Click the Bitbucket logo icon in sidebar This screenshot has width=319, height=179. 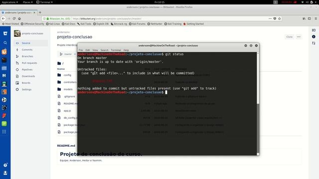click(5, 33)
